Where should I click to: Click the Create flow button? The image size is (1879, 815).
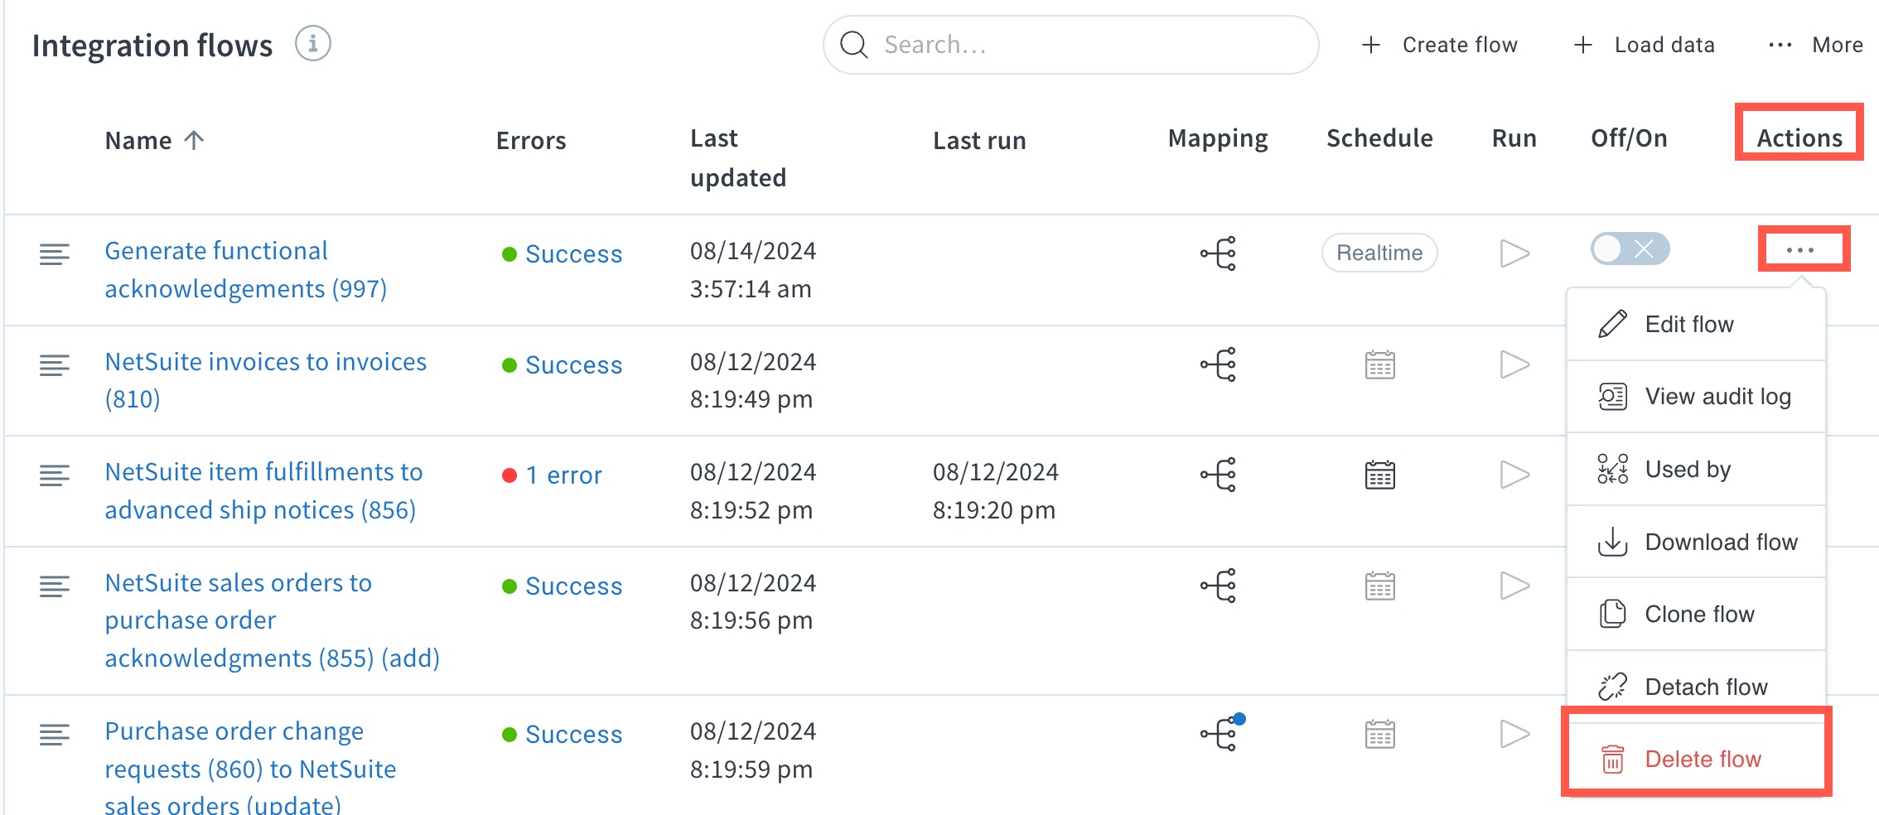pos(1440,45)
